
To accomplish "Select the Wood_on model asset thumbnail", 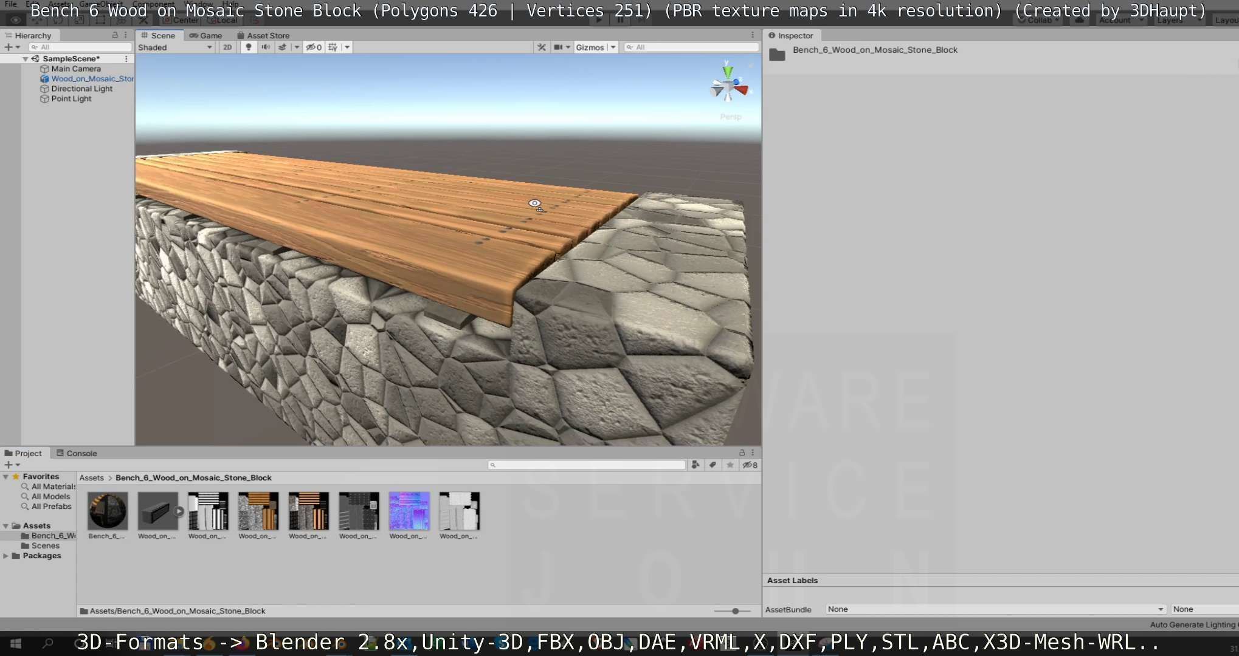I will pyautogui.click(x=157, y=511).
